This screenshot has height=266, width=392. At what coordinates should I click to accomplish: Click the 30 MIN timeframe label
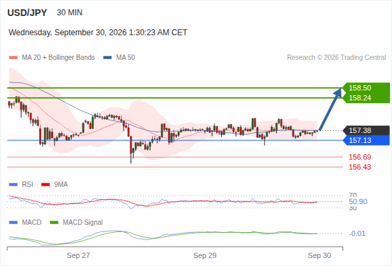[70, 13]
